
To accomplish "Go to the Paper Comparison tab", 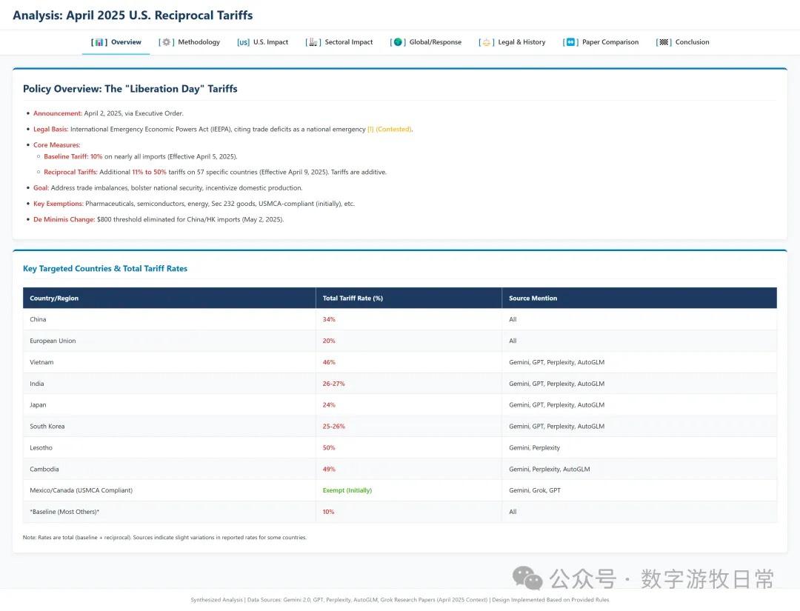I will 610,42.
